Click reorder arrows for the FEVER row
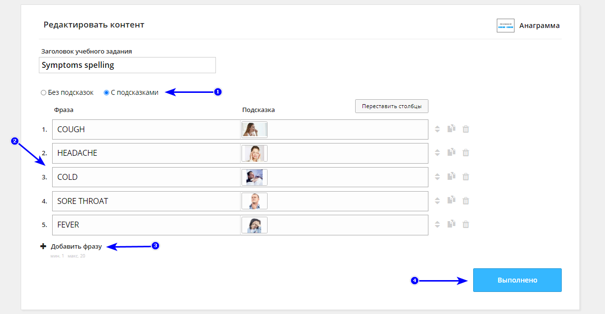Image resolution: width=605 pixels, height=314 pixels. (437, 225)
